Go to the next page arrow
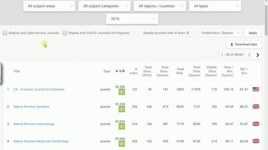The width and height of the screenshot is (268, 150). coord(258,55)
